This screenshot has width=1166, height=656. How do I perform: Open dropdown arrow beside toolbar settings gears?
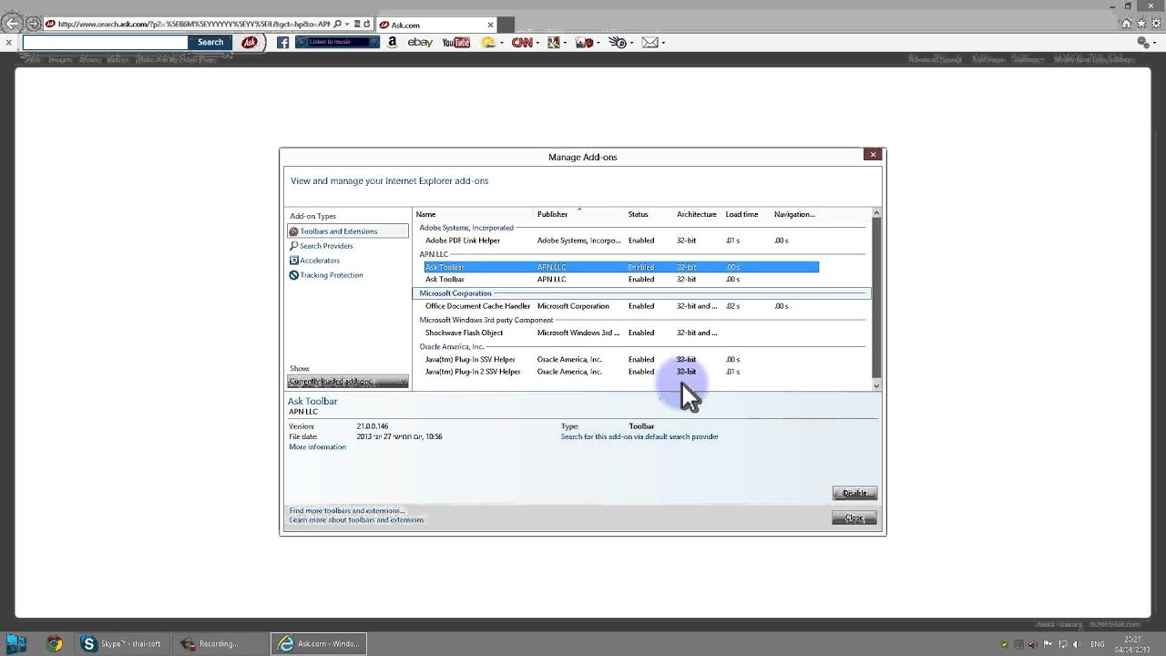point(1155,43)
